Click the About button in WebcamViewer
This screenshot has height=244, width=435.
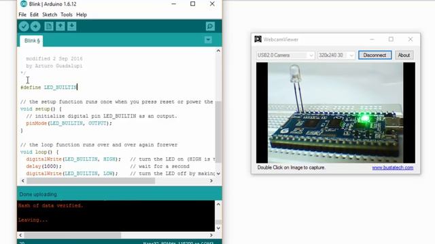pos(404,55)
